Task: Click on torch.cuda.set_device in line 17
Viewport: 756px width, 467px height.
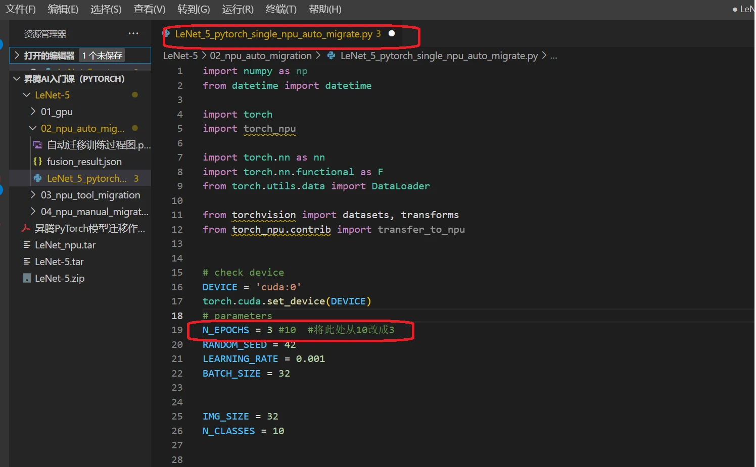Action: point(264,301)
